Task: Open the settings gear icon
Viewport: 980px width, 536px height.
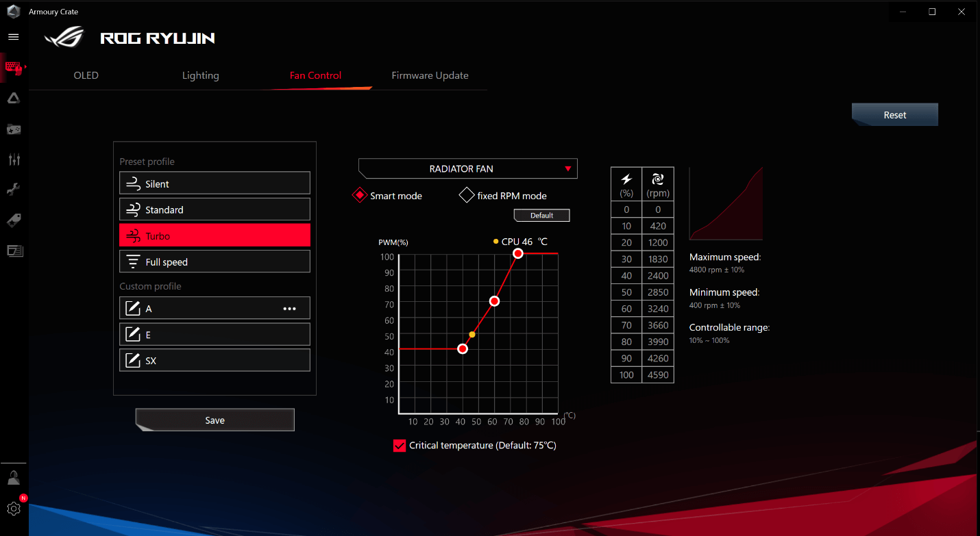Action: tap(14, 509)
